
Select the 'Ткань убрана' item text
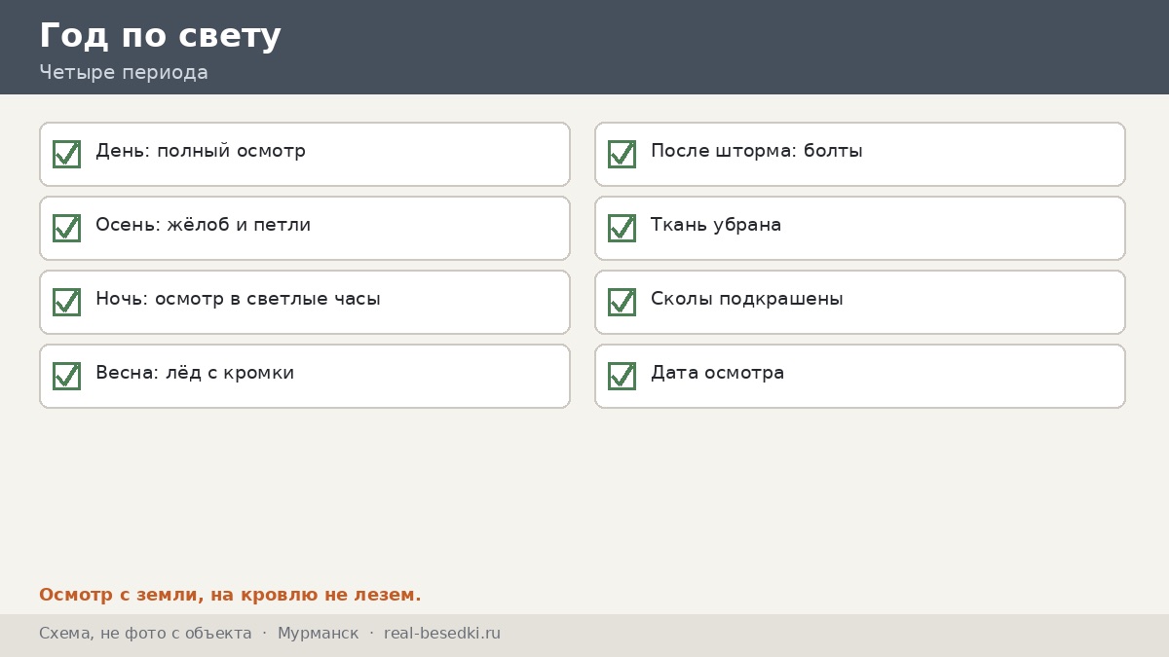tap(716, 226)
